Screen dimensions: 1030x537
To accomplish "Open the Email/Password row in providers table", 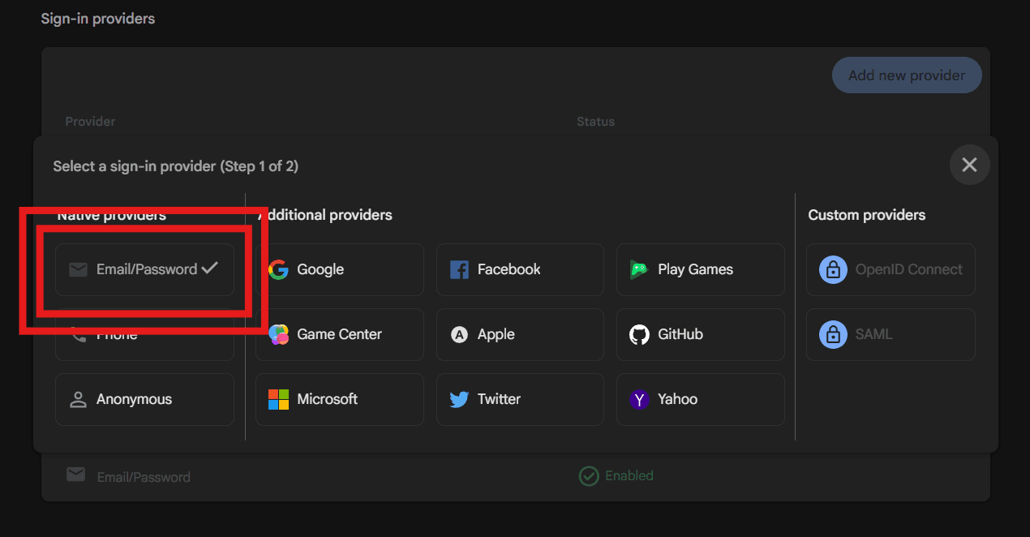I will (516, 476).
